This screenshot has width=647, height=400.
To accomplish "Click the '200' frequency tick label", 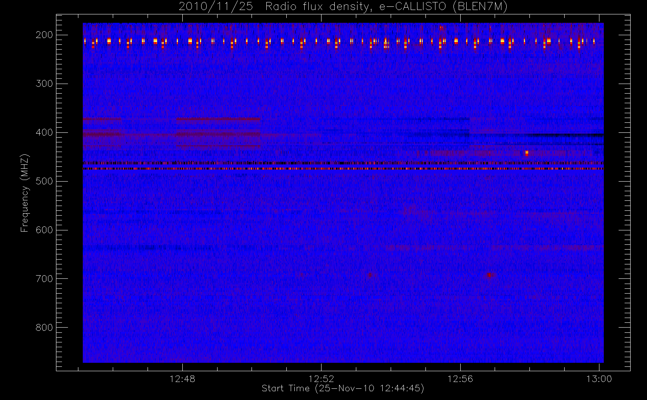I will pos(44,35).
